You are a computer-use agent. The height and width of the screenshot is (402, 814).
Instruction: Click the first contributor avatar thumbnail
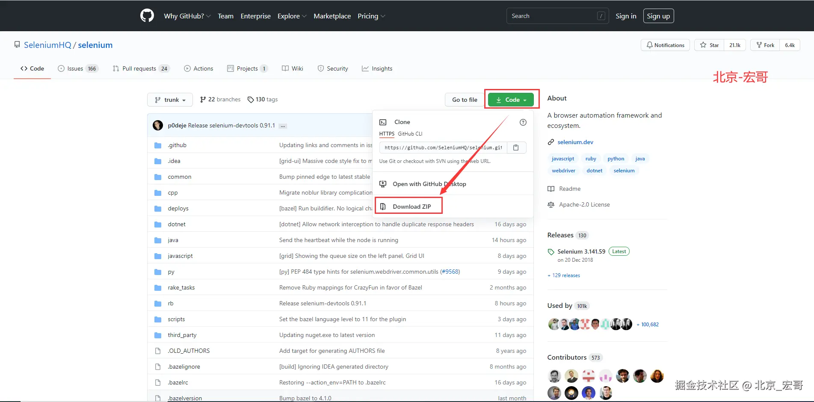pos(554,376)
